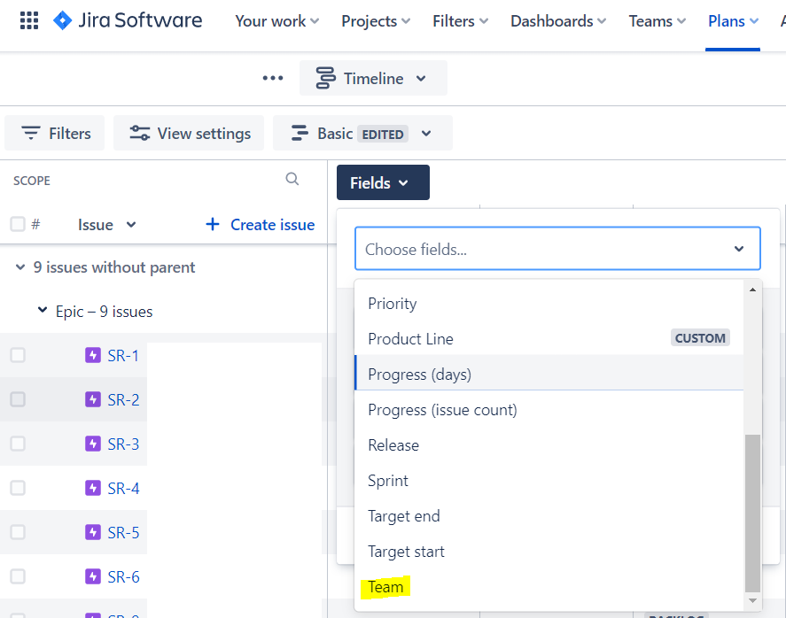Check the box for SR-1
Screen dimensions: 786x618
coord(18,355)
